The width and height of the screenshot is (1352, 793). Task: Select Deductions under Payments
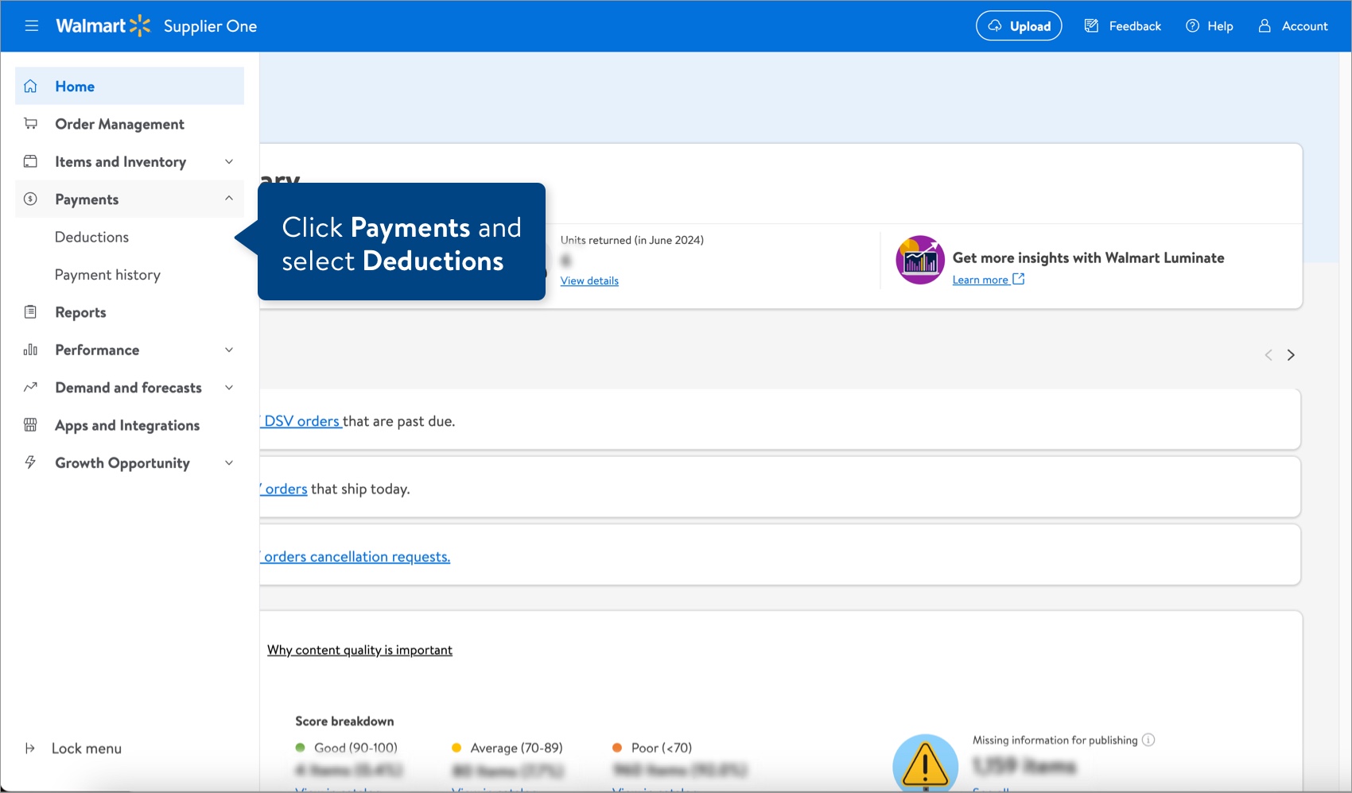point(91,237)
